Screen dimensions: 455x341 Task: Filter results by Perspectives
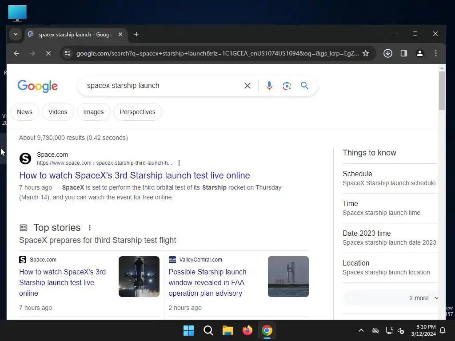(138, 112)
